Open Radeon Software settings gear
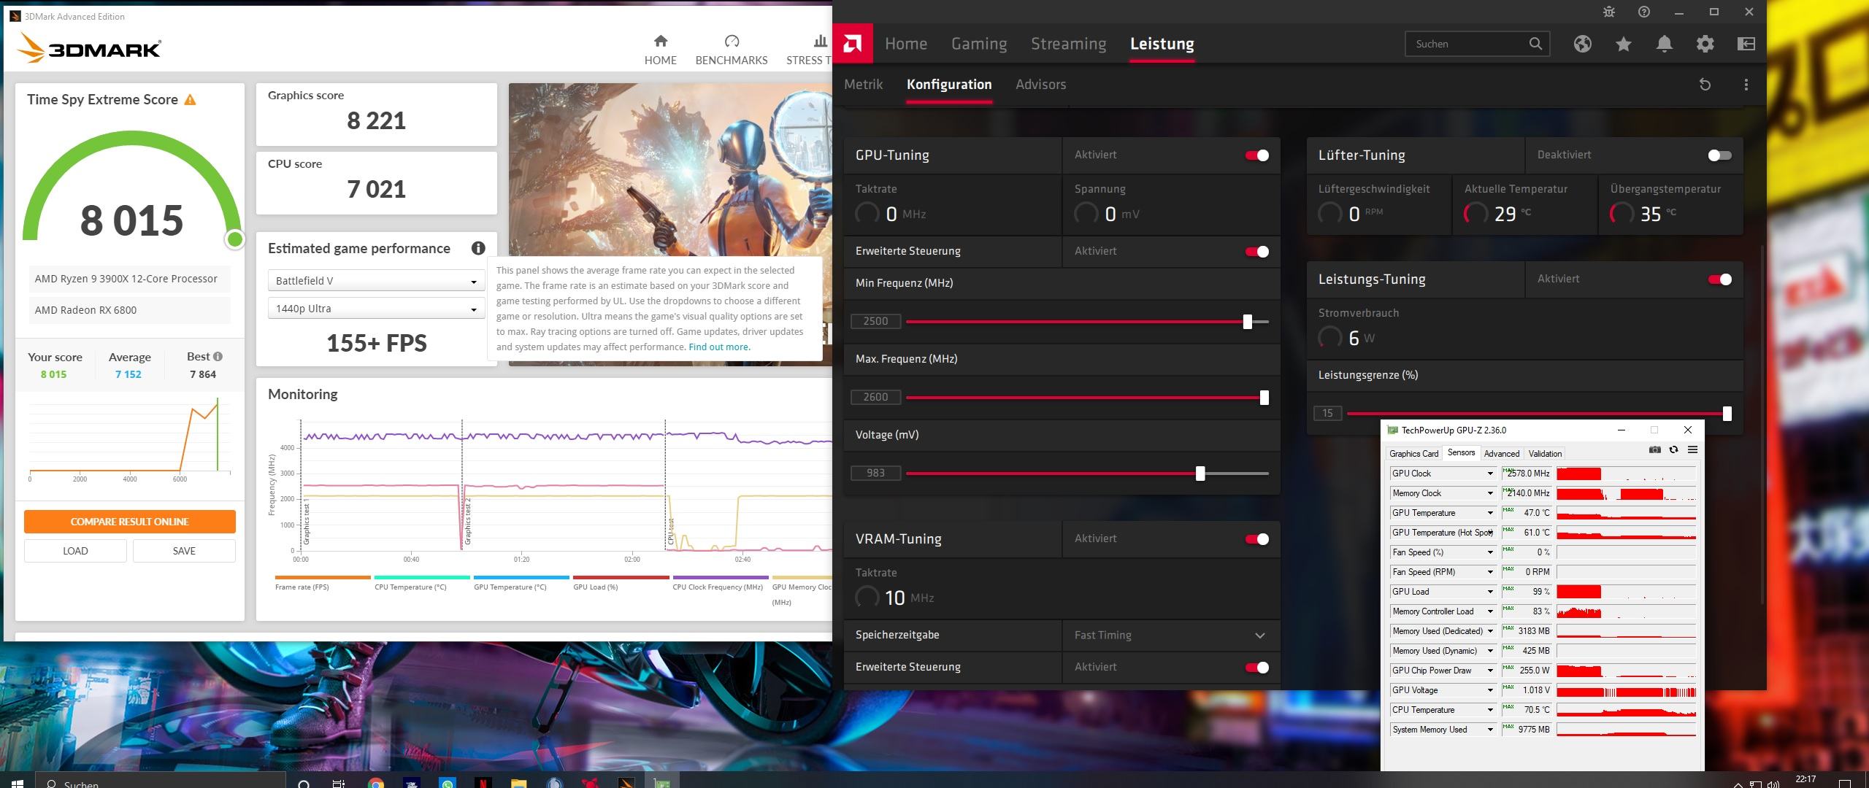The width and height of the screenshot is (1869, 788). click(x=1705, y=44)
